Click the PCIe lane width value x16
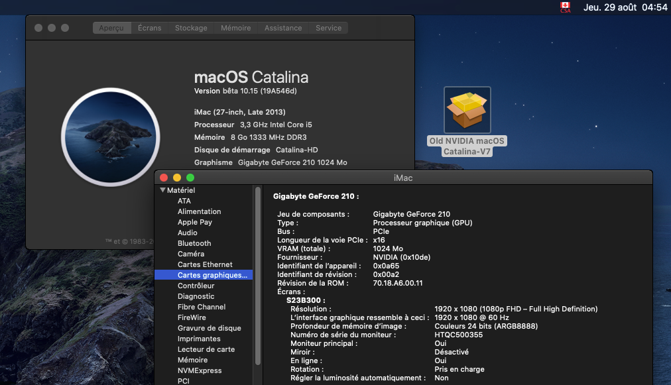This screenshot has width=671, height=385. point(379,240)
